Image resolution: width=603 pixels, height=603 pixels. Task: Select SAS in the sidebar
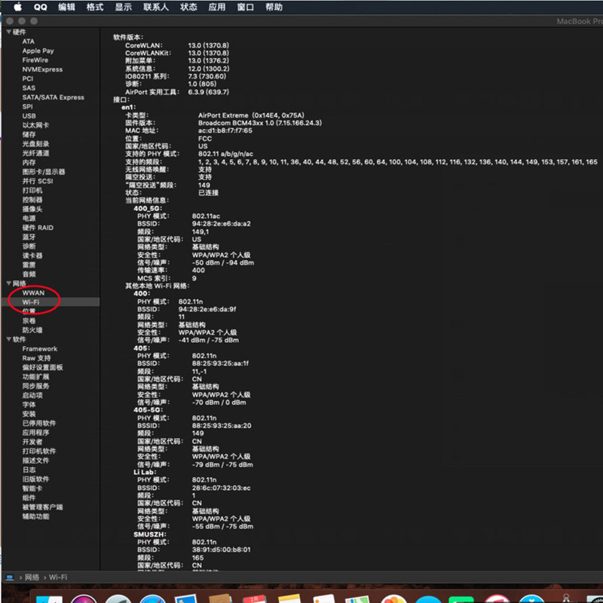coord(29,87)
